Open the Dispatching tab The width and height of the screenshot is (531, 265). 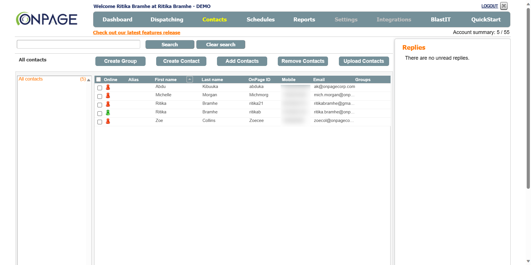[x=167, y=20]
